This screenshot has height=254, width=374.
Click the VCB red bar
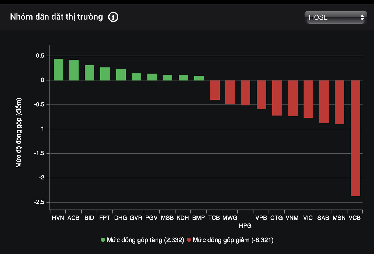tap(355, 138)
